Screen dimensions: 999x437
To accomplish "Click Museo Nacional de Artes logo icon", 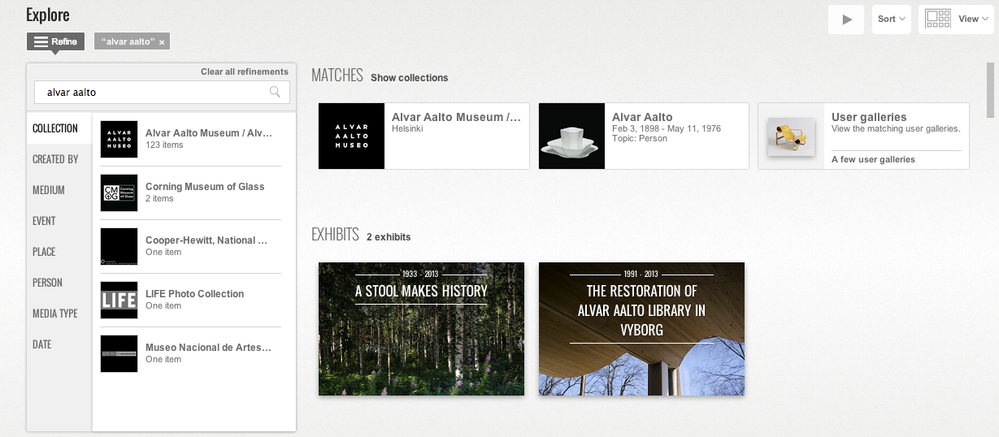I will coord(119,353).
